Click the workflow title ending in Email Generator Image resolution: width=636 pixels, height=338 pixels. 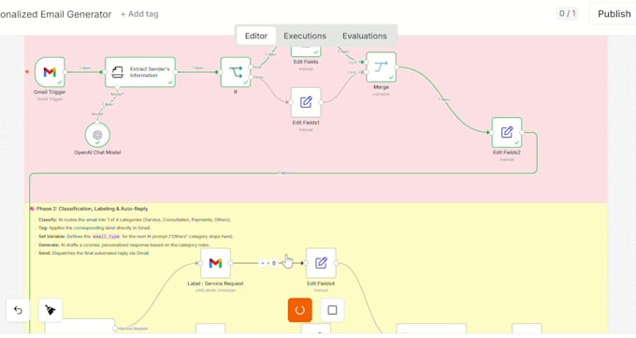coord(55,14)
